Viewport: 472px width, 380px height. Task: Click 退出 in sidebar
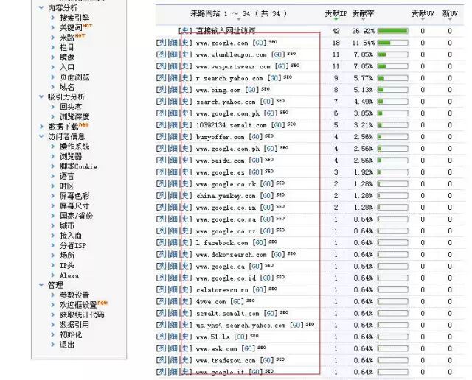point(67,345)
